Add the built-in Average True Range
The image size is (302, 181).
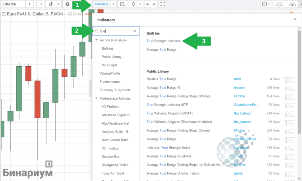(x=161, y=50)
